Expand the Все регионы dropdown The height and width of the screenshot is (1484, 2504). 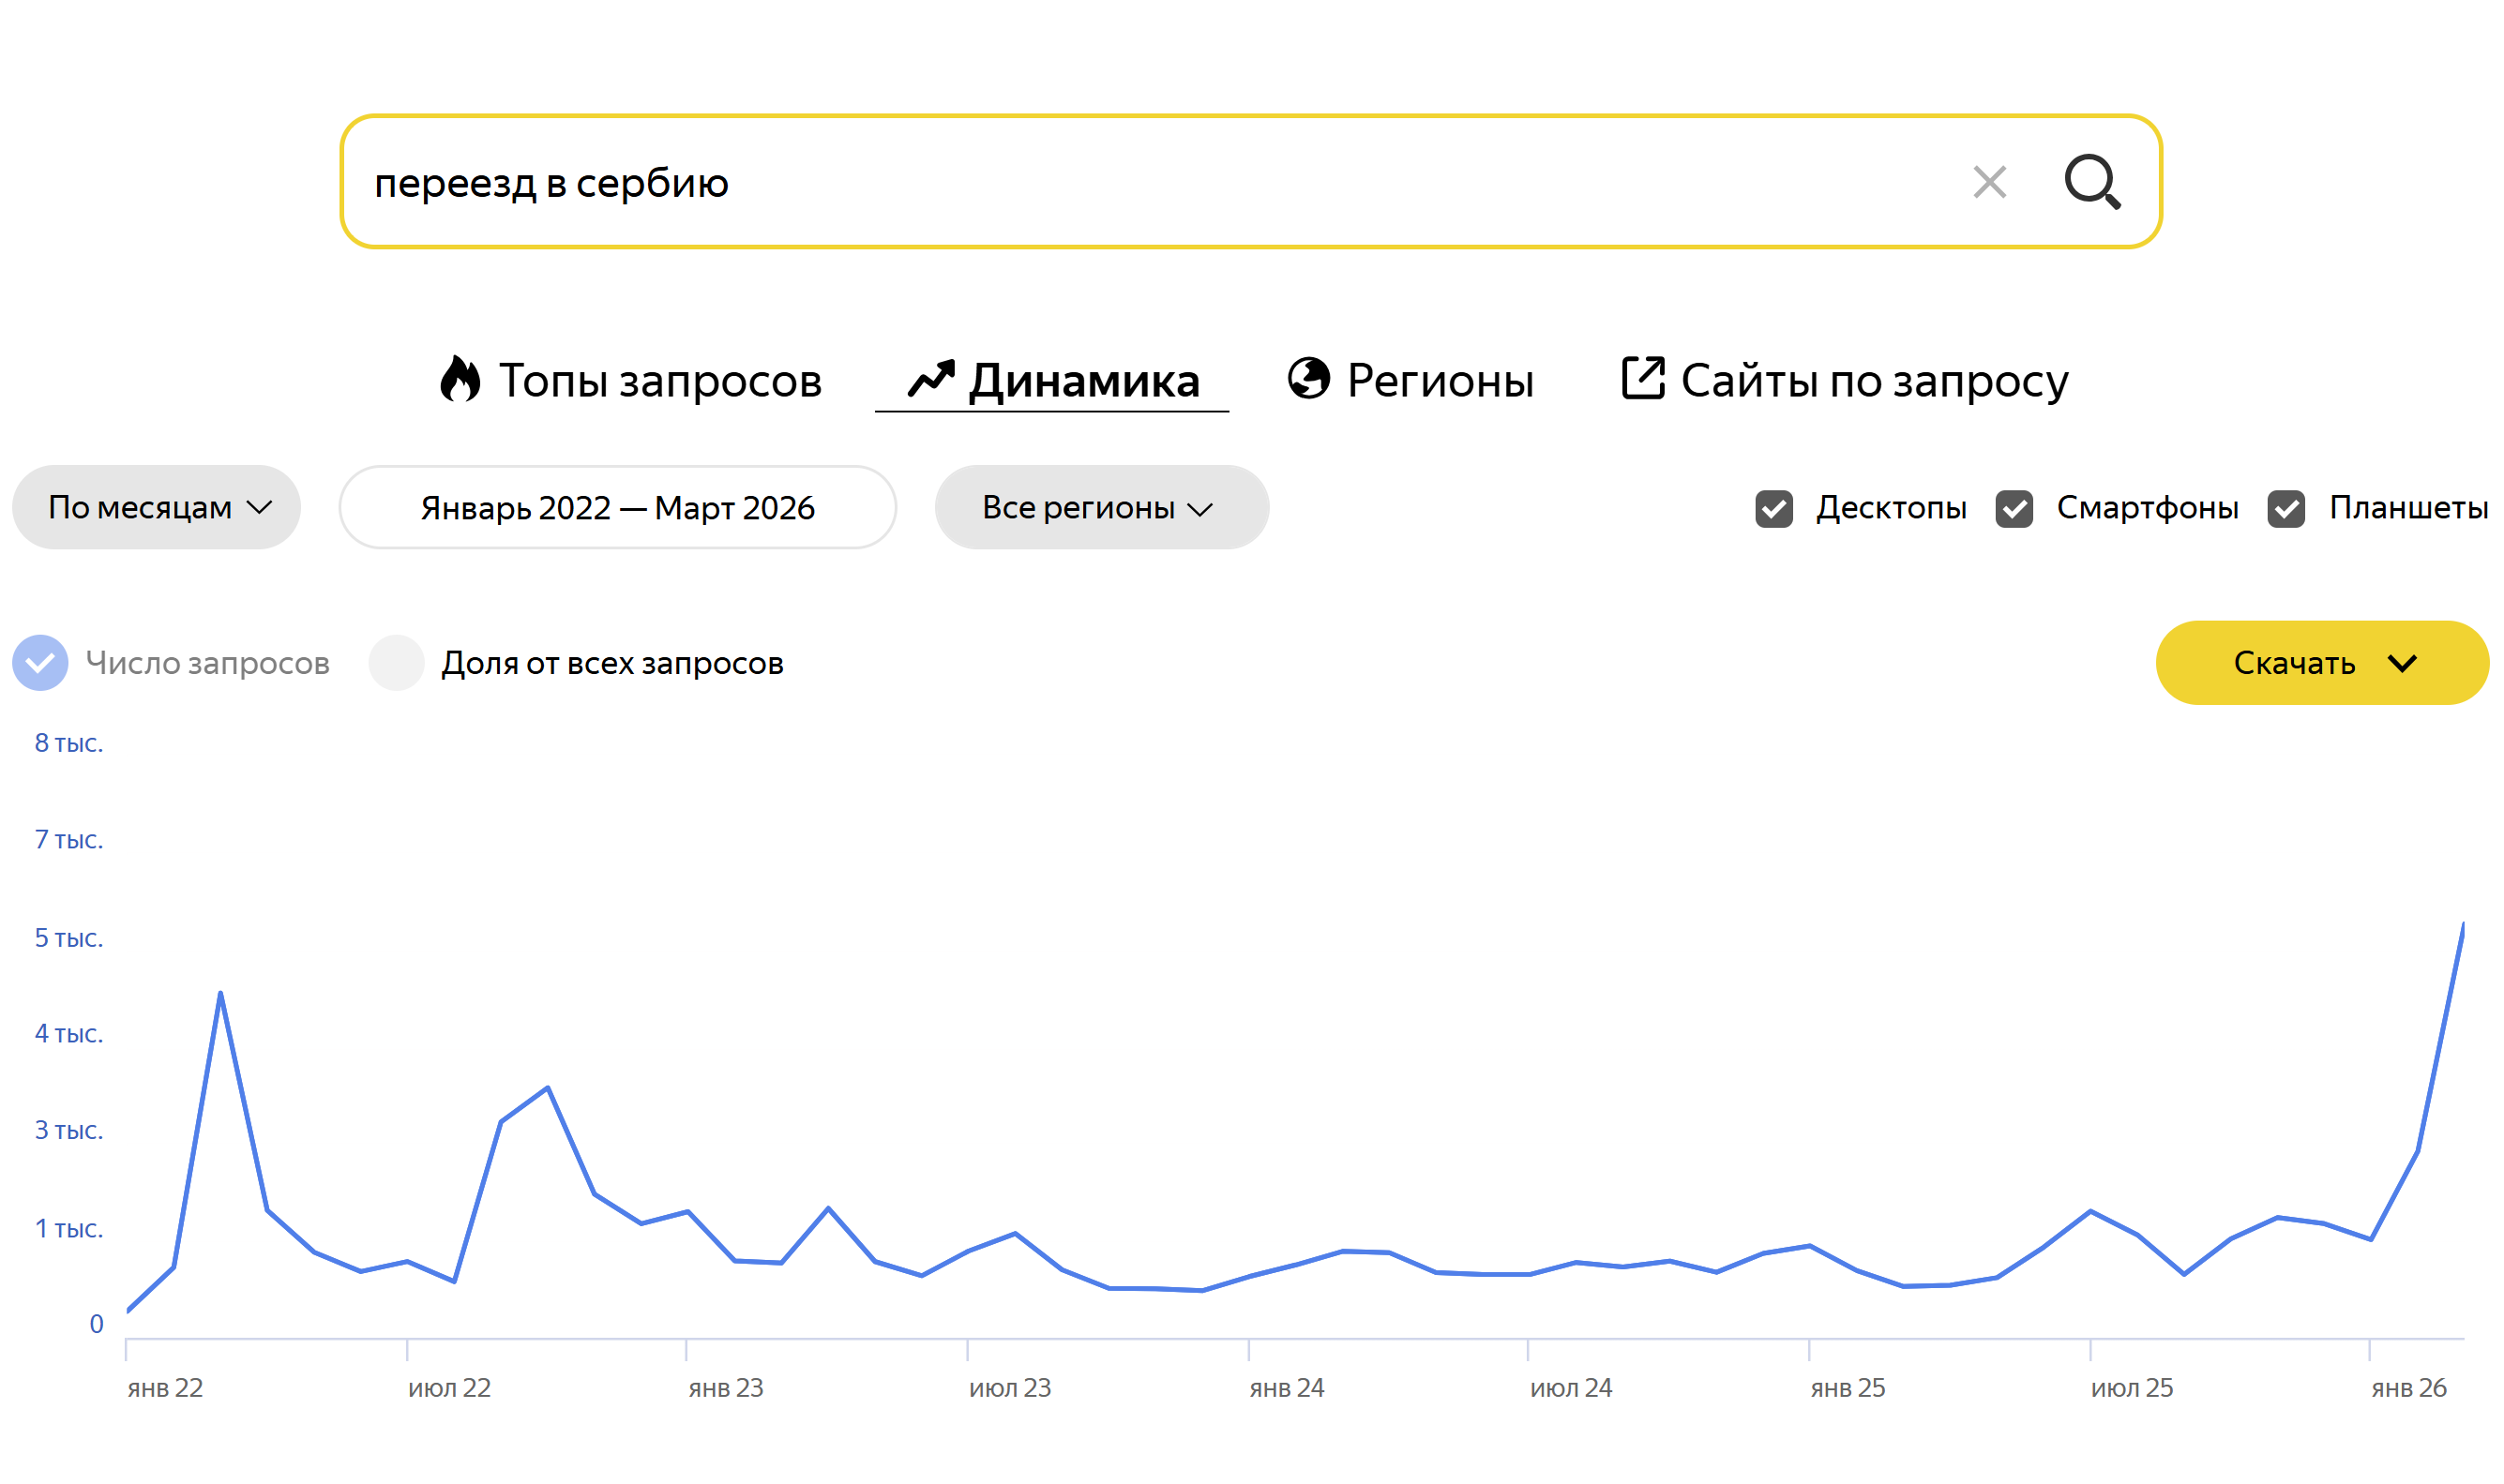click(1100, 508)
